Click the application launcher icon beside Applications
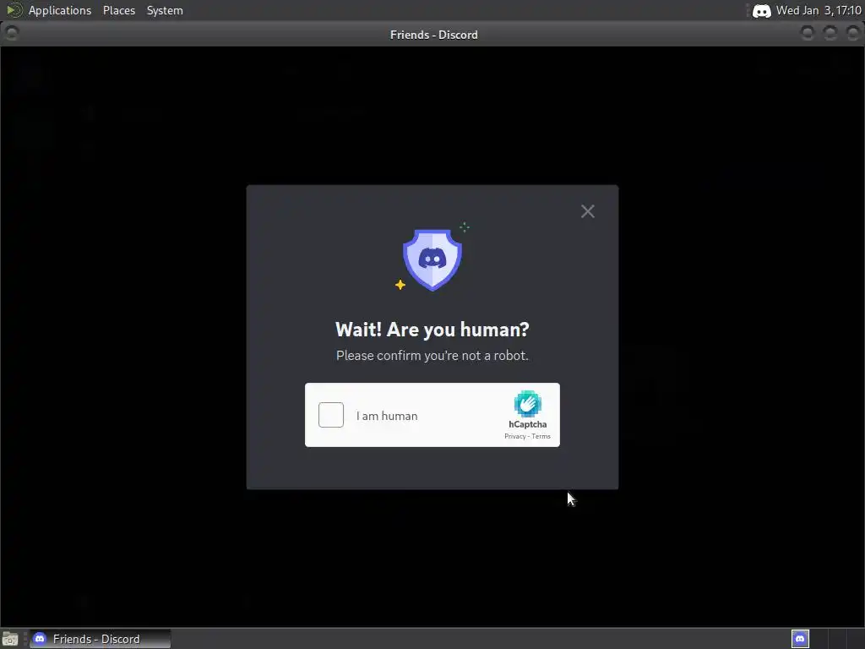The height and width of the screenshot is (649, 865). pos(14,10)
